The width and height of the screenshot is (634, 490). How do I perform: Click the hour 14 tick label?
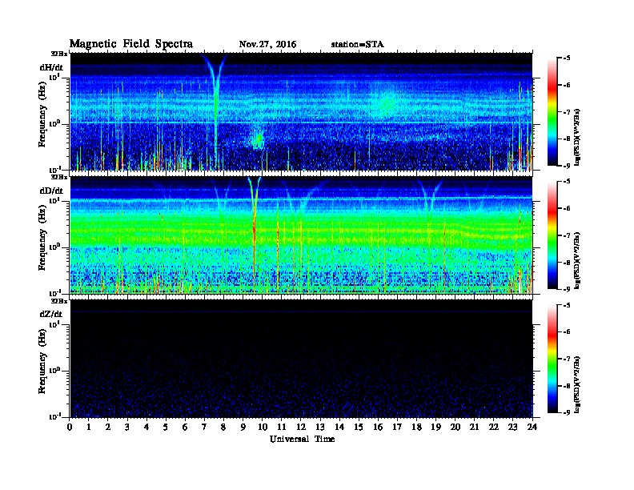339,428
